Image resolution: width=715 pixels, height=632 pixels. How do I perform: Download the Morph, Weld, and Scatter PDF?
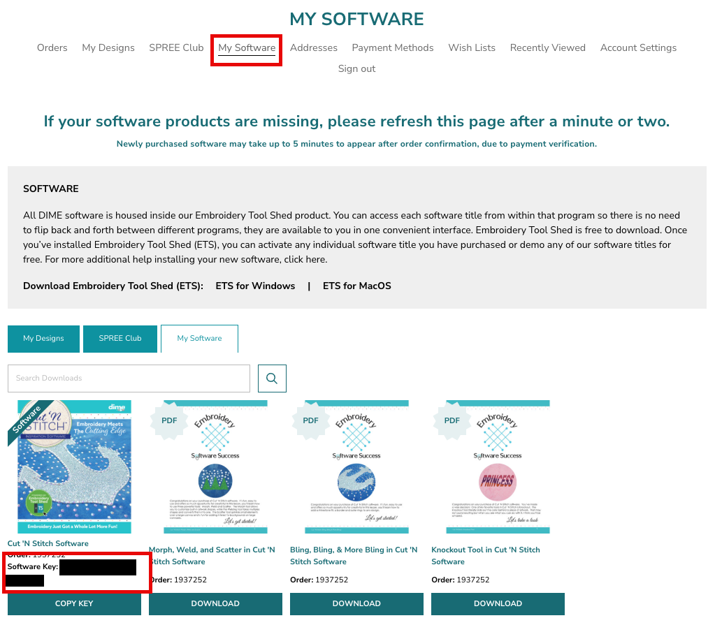215,604
